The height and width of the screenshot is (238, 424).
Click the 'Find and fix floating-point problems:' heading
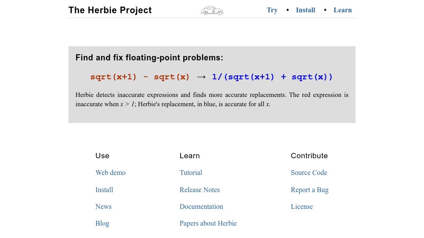[149, 57]
